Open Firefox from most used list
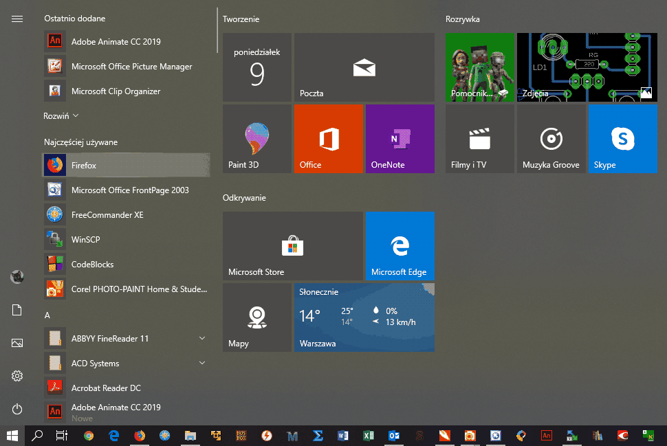The width and height of the screenshot is (667, 446). click(x=127, y=166)
